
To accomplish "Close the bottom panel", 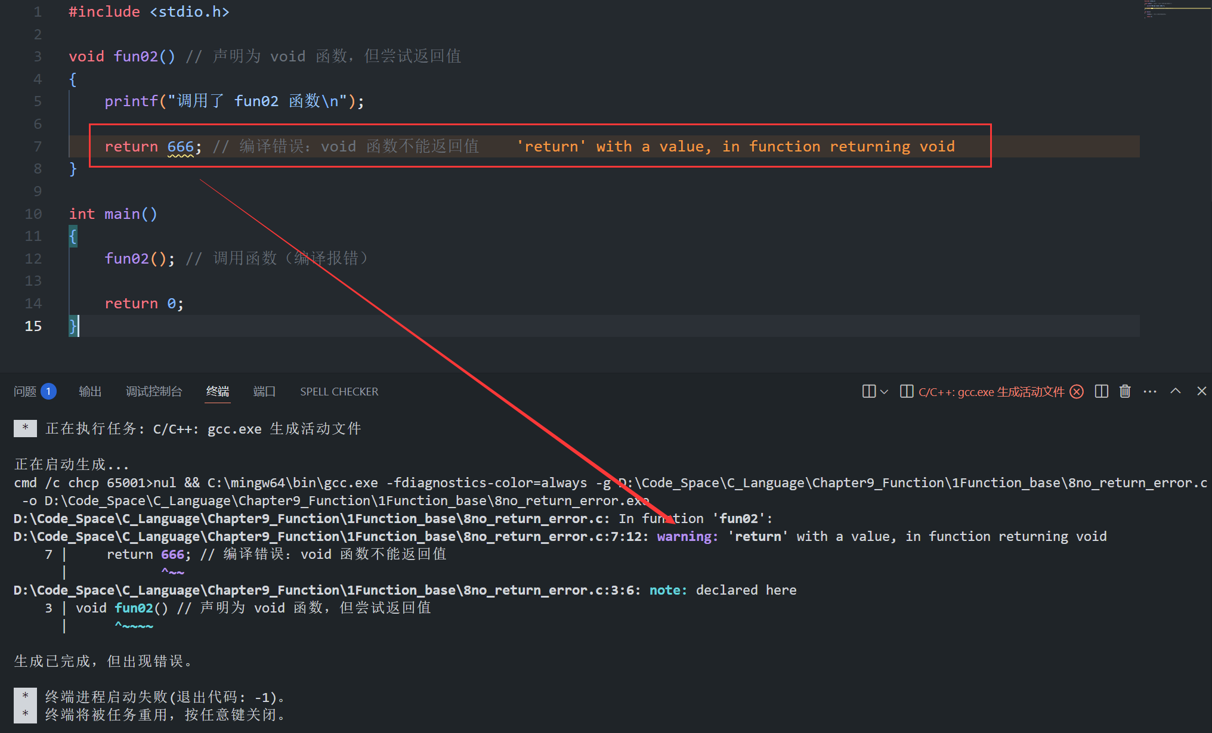I will (1201, 391).
